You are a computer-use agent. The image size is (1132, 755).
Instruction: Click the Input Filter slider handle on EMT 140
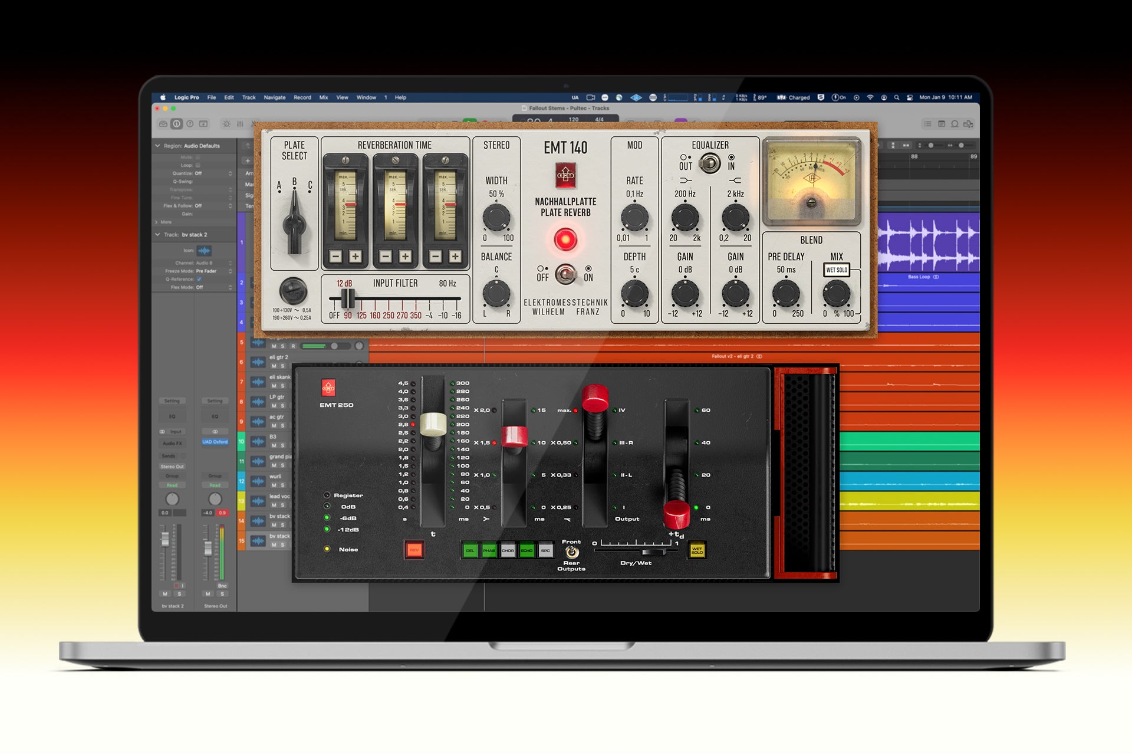pos(348,299)
